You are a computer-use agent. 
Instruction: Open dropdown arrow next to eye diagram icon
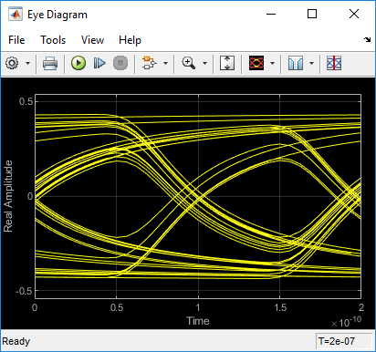[x=272, y=63]
